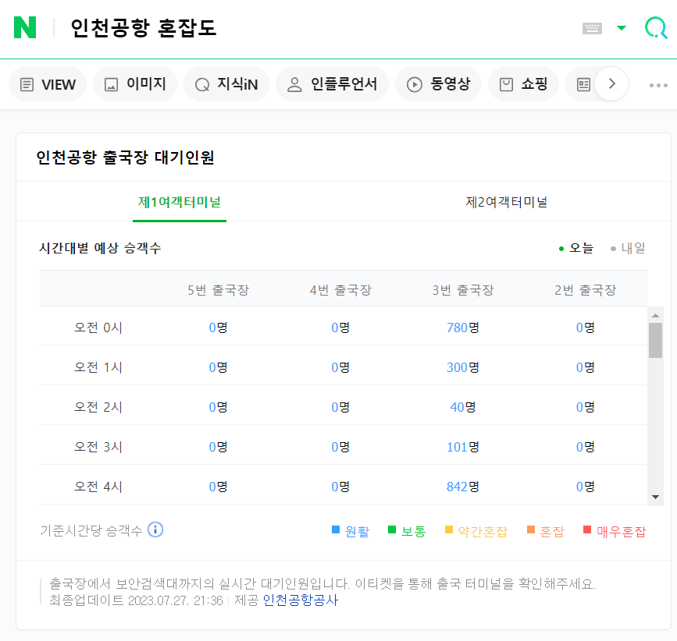This screenshot has height=641, width=677.
Task: Select the 내일 option
Action: (629, 248)
